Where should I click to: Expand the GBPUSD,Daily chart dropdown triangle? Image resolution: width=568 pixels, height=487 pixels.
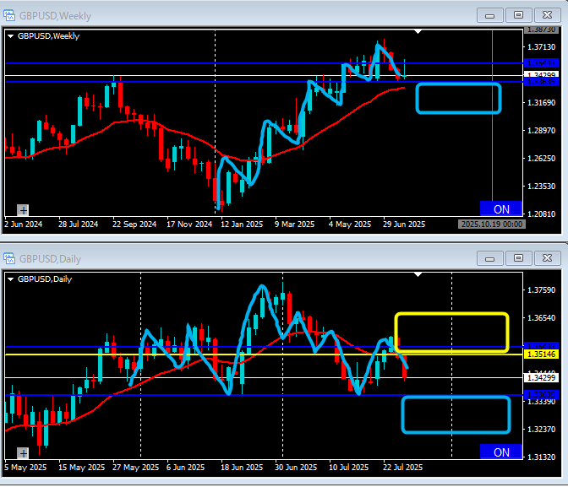[10, 279]
